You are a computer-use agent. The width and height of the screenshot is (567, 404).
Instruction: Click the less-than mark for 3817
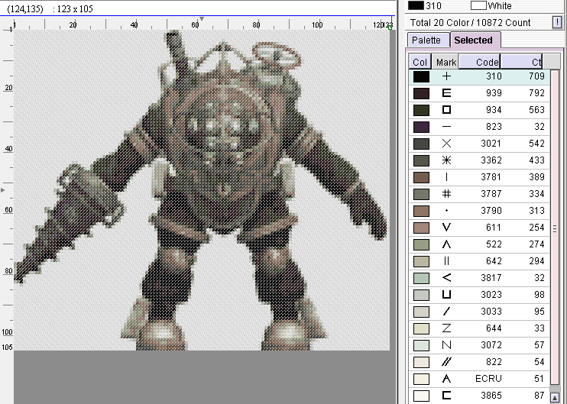tap(446, 278)
